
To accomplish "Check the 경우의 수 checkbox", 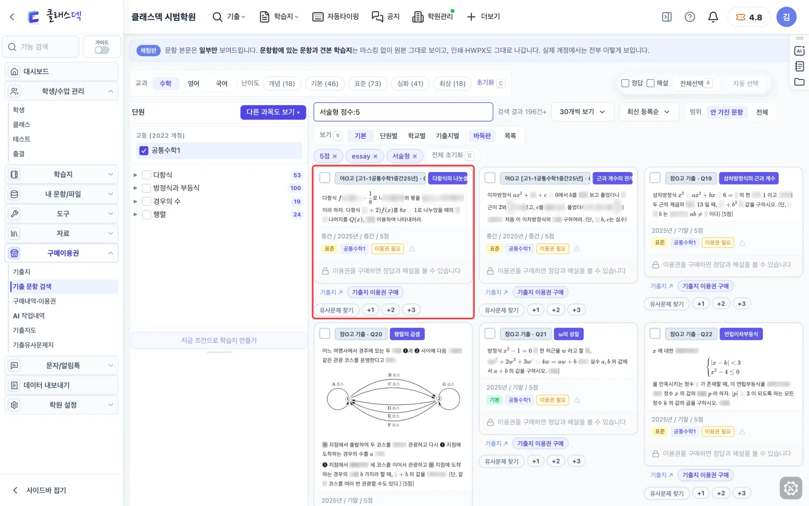I will click(147, 201).
